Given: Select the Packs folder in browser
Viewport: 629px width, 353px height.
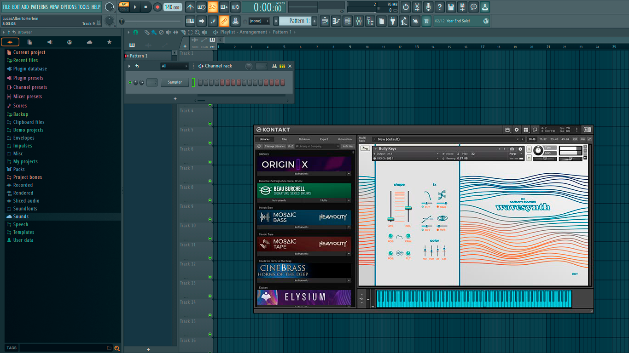Looking at the screenshot, I should click(19, 170).
